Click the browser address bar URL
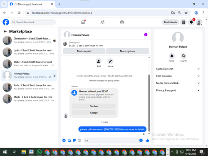Screen dimensions: 208x156 (x=62, y=13)
